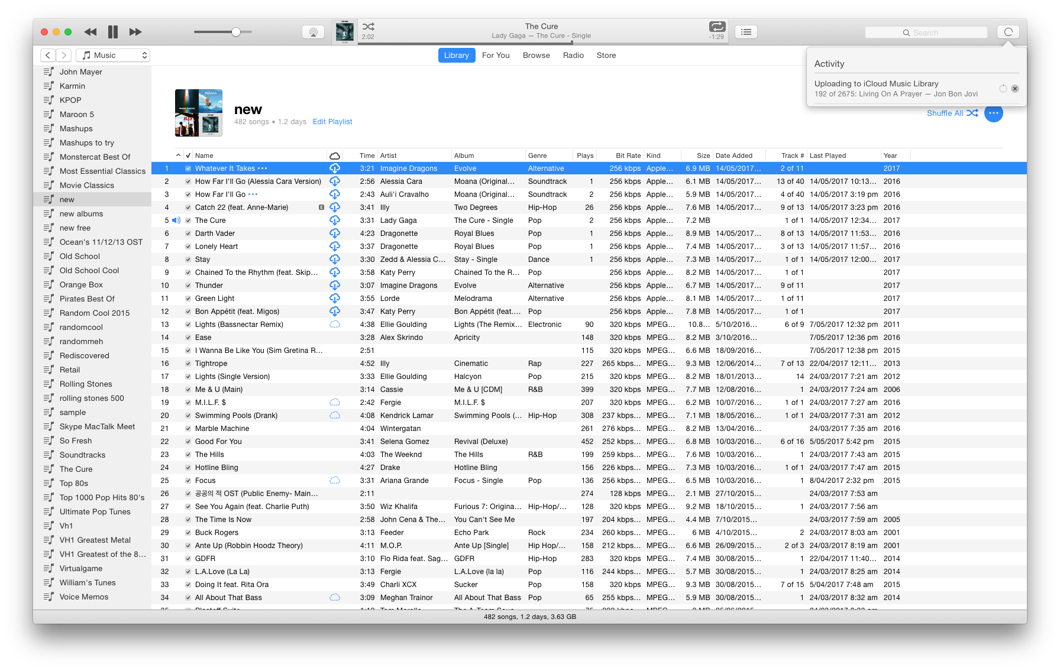Sort by the Name column header
Image resolution: width=1060 pixels, height=671 pixels.
point(260,155)
